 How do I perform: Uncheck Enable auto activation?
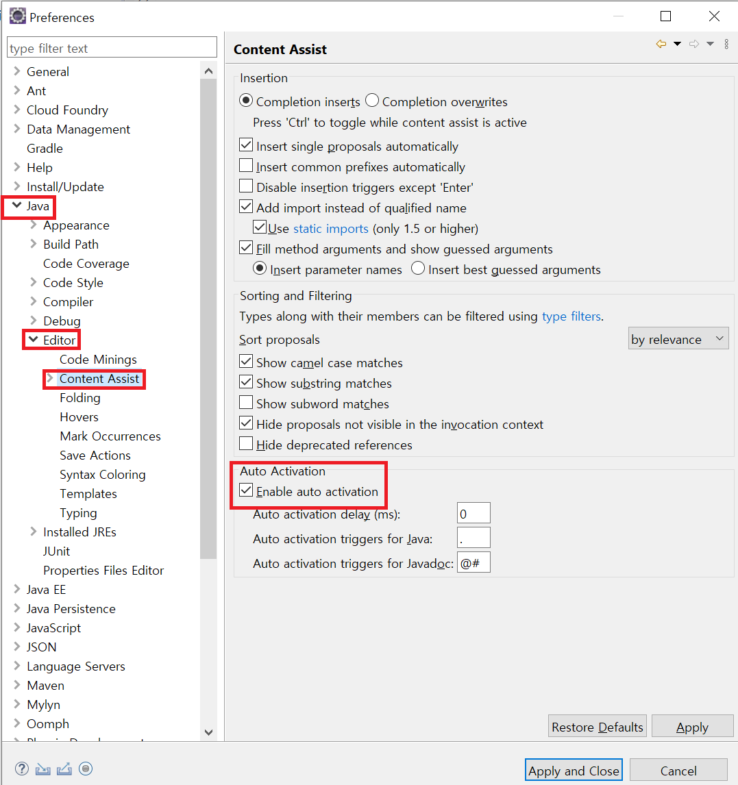pyautogui.click(x=246, y=491)
